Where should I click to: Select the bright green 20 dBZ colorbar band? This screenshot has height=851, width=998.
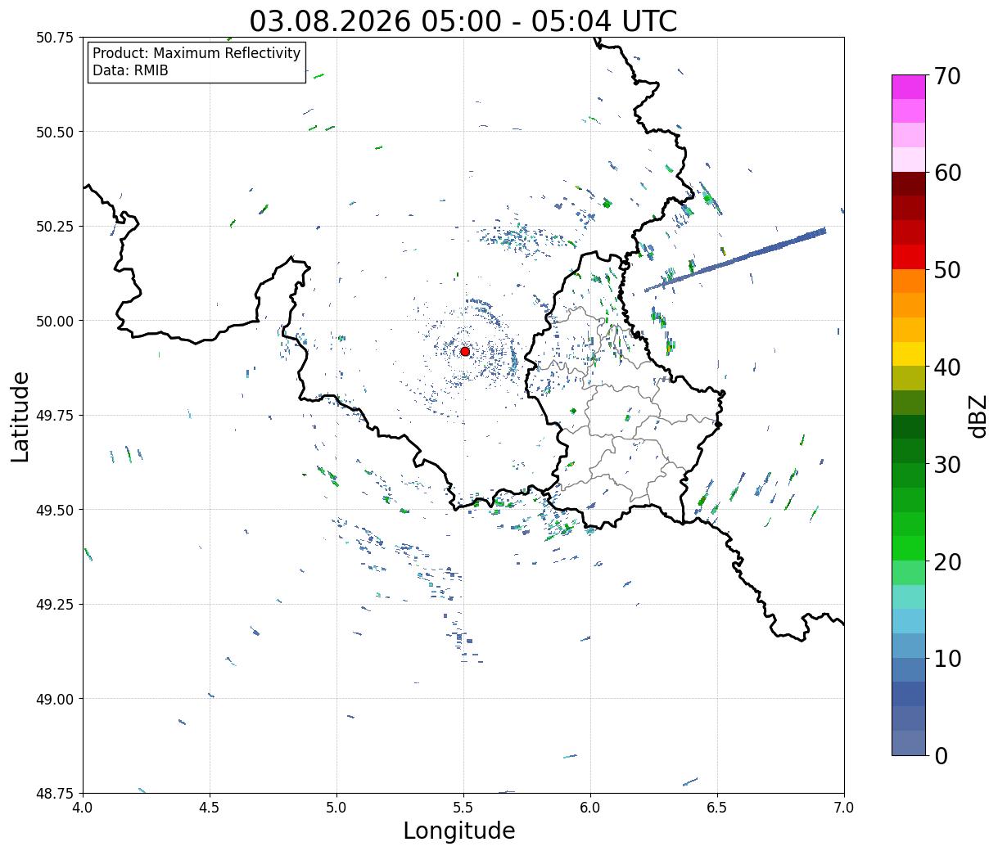pos(909,548)
